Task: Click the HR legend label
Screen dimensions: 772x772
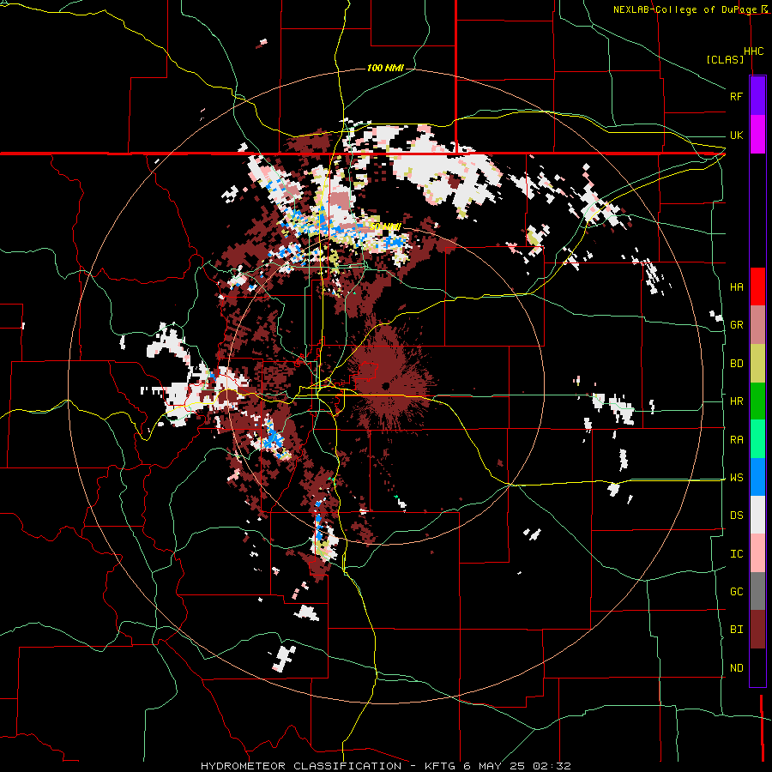Action: (x=736, y=401)
